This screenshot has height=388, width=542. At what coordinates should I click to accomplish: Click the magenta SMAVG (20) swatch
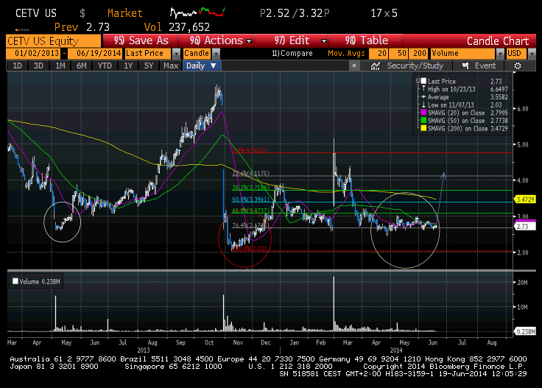pos(423,113)
